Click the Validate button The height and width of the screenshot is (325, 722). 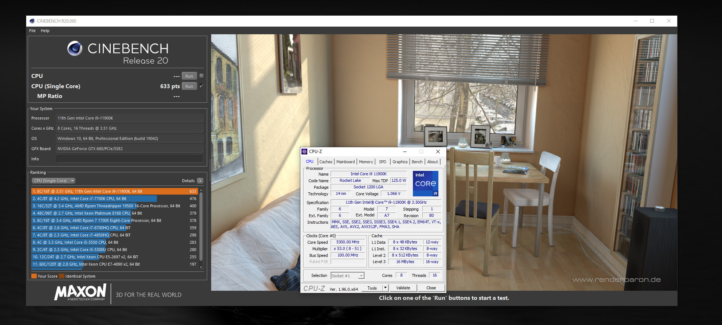(x=403, y=288)
